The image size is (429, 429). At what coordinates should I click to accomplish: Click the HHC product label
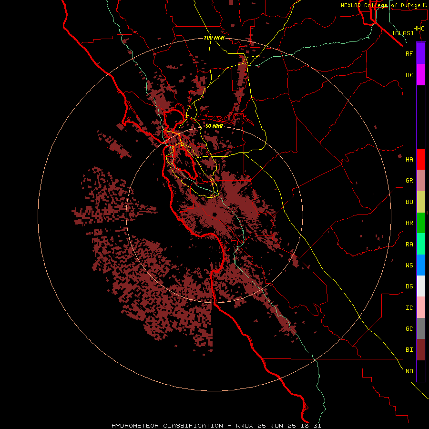pos(419,29)
